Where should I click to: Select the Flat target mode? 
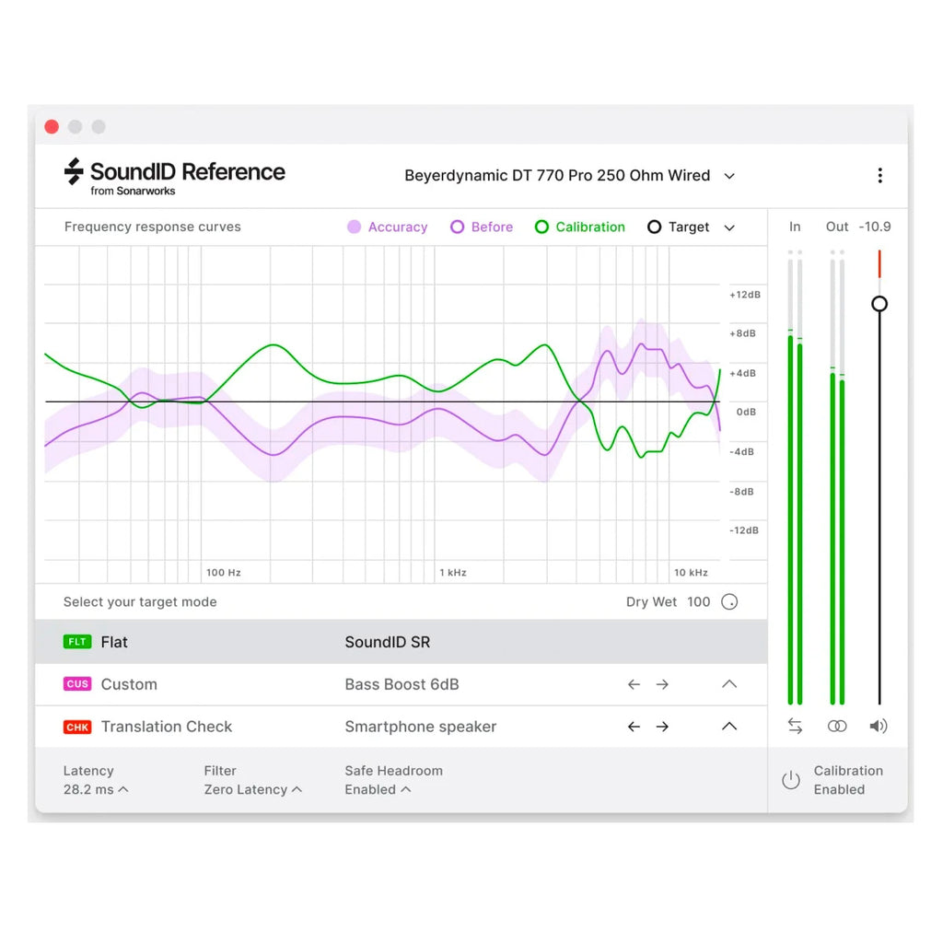[402, 642]
